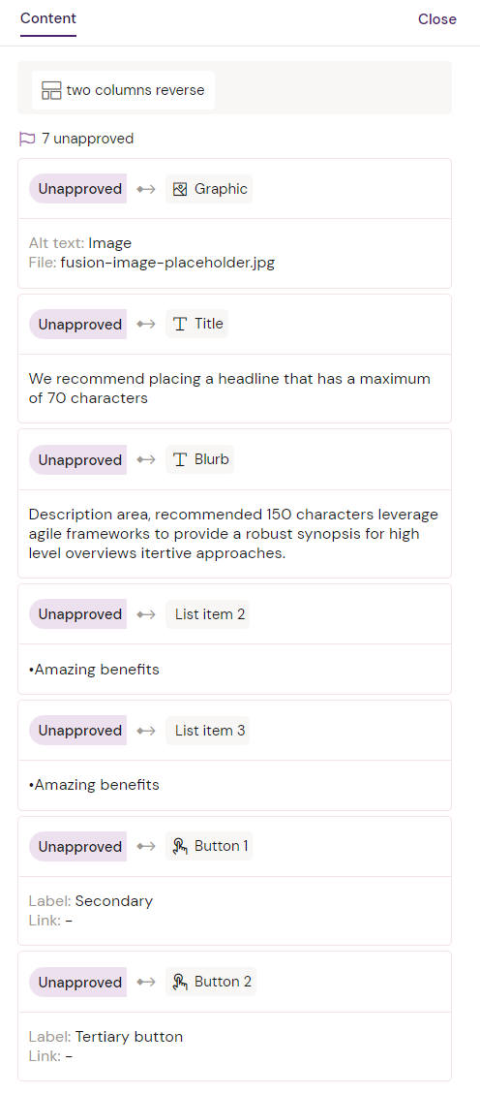Select the Graphic image icon
This screenshot has width=480, height=1095.
point(180,189)
